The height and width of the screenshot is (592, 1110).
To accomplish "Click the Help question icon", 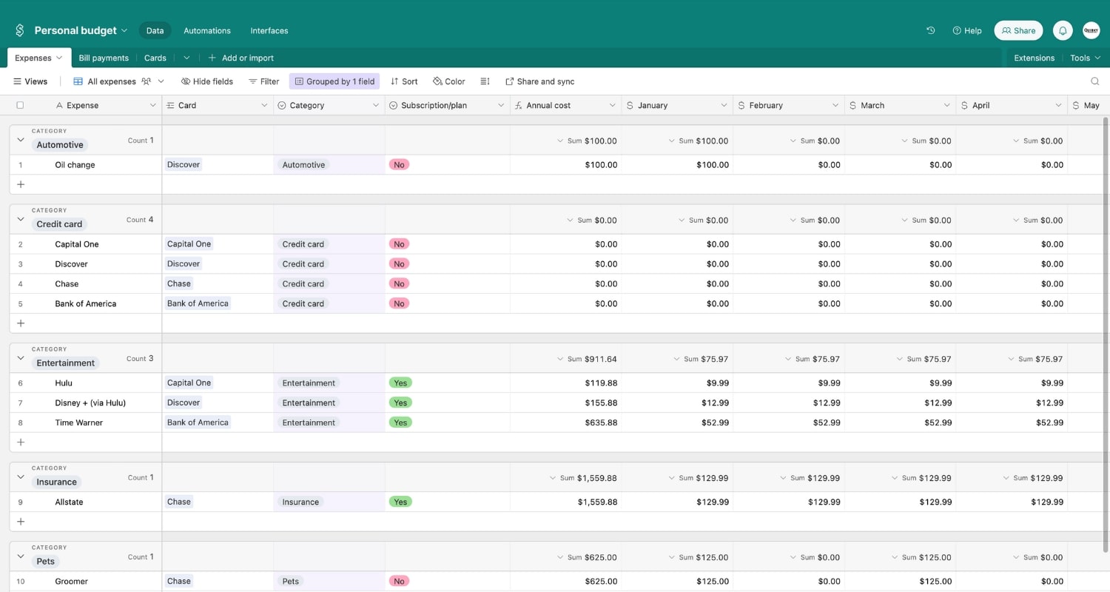I will [957, 30].
